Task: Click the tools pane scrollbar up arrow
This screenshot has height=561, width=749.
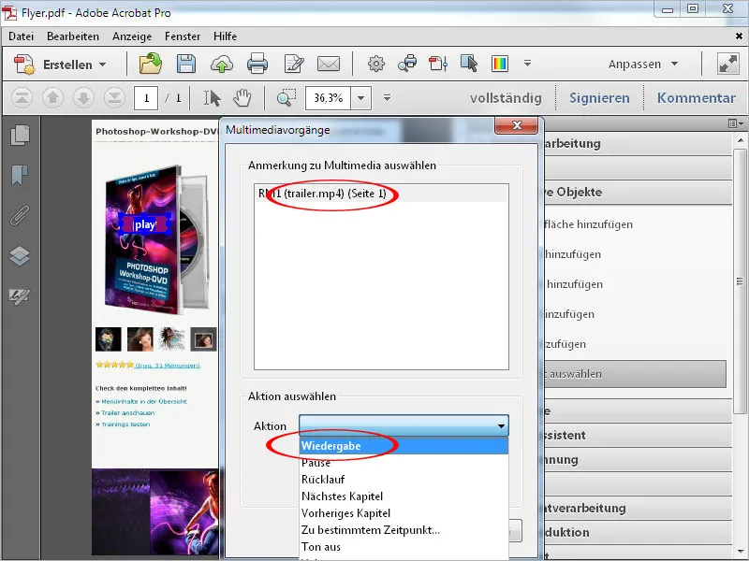Action: (x=740, y=140)
